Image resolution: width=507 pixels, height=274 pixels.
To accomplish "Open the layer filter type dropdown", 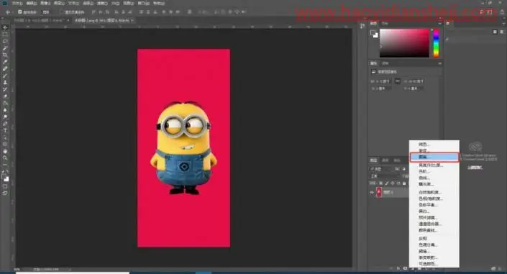I will pyautogui.click(x=381, y=169).
